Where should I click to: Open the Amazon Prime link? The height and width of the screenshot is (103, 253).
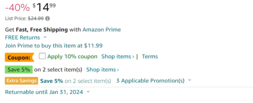(x=102, y=30)
